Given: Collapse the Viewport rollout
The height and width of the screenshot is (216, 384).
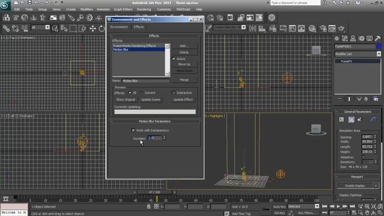Looking at the screenshot, I should pyautogui.click(x=358, y=176).
